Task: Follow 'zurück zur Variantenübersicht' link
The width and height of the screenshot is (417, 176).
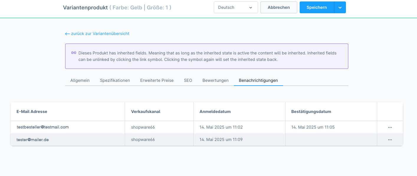Action: click(x=100, y=34)
